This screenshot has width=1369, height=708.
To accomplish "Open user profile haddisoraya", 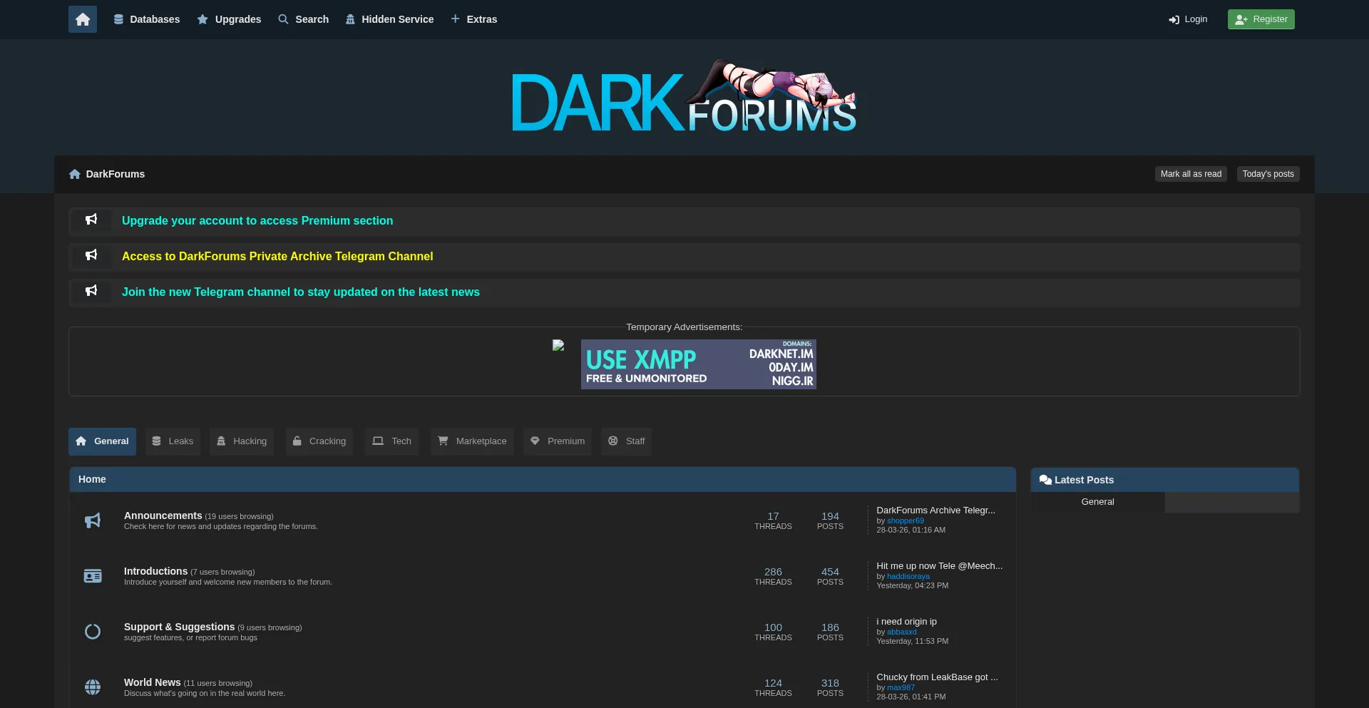I will 908,577.
